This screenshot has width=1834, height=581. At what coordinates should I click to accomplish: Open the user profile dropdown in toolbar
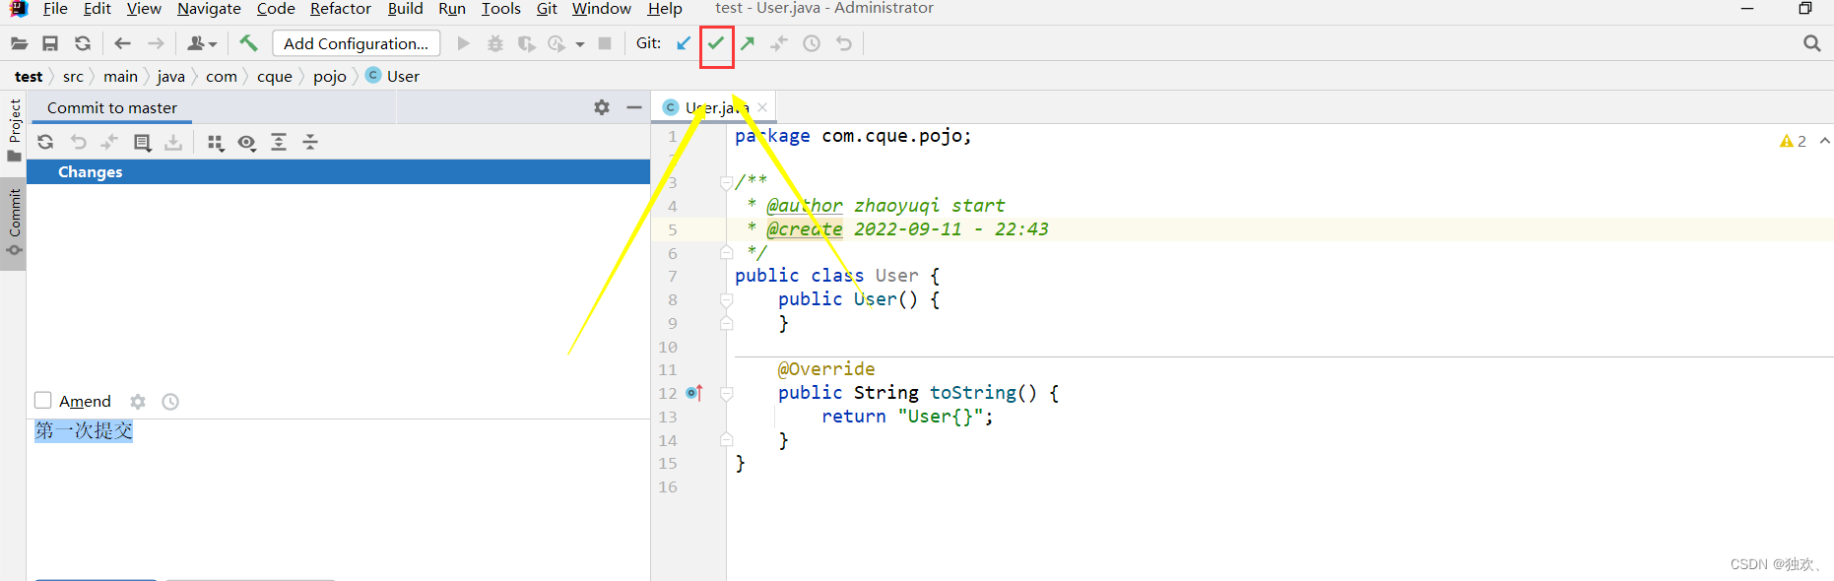coord(202,43)
